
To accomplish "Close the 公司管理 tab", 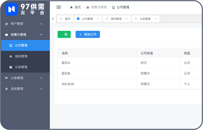I will [x=98, y=19].
